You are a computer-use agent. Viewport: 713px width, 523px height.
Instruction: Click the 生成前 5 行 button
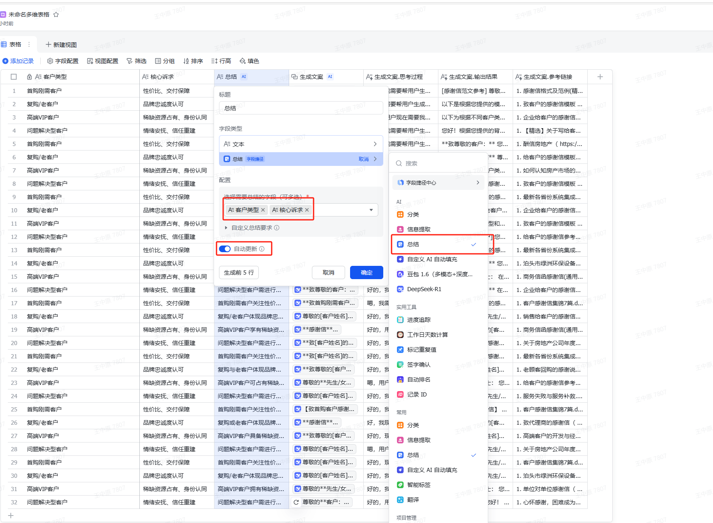[x=238, y=272]
